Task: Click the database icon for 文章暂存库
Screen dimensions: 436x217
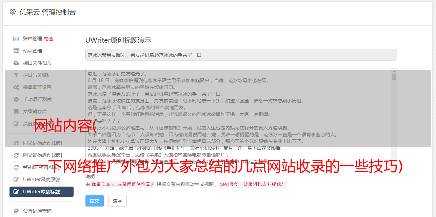Action: [x=16, y=112]
